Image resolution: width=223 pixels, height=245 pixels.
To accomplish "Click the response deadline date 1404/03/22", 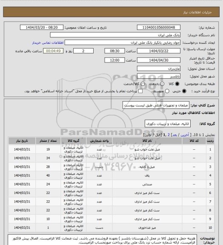I will pos(159,51).
